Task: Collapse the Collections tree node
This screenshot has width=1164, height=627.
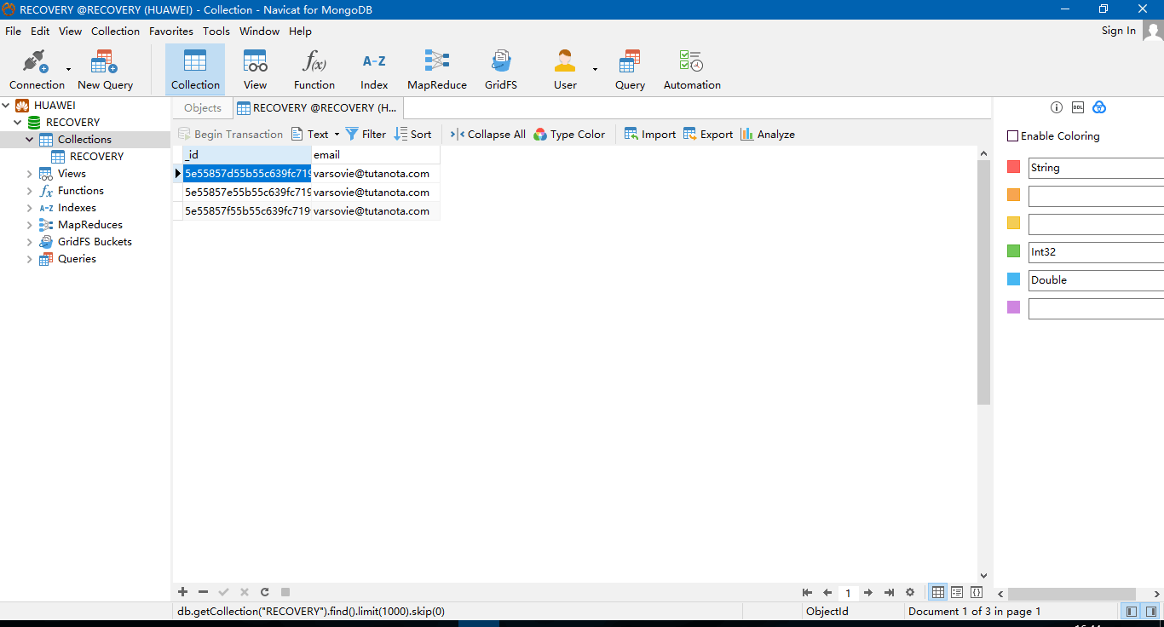Action: click(x=29, y=140)
